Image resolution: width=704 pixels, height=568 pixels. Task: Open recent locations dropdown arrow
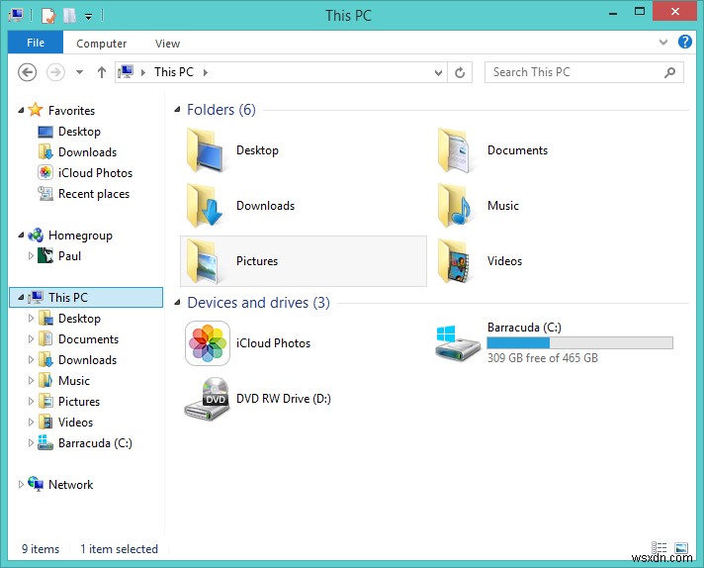[x=79, y=72]
